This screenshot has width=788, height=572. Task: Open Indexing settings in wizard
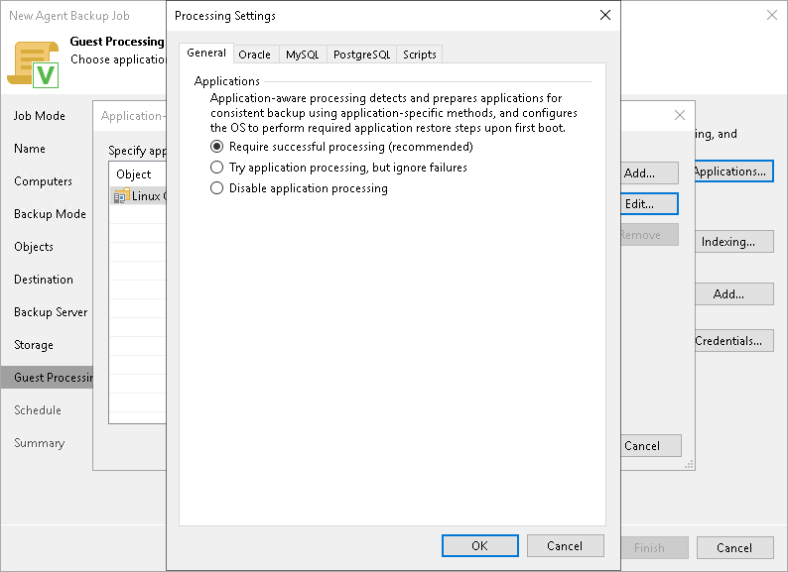coord(734,242)
